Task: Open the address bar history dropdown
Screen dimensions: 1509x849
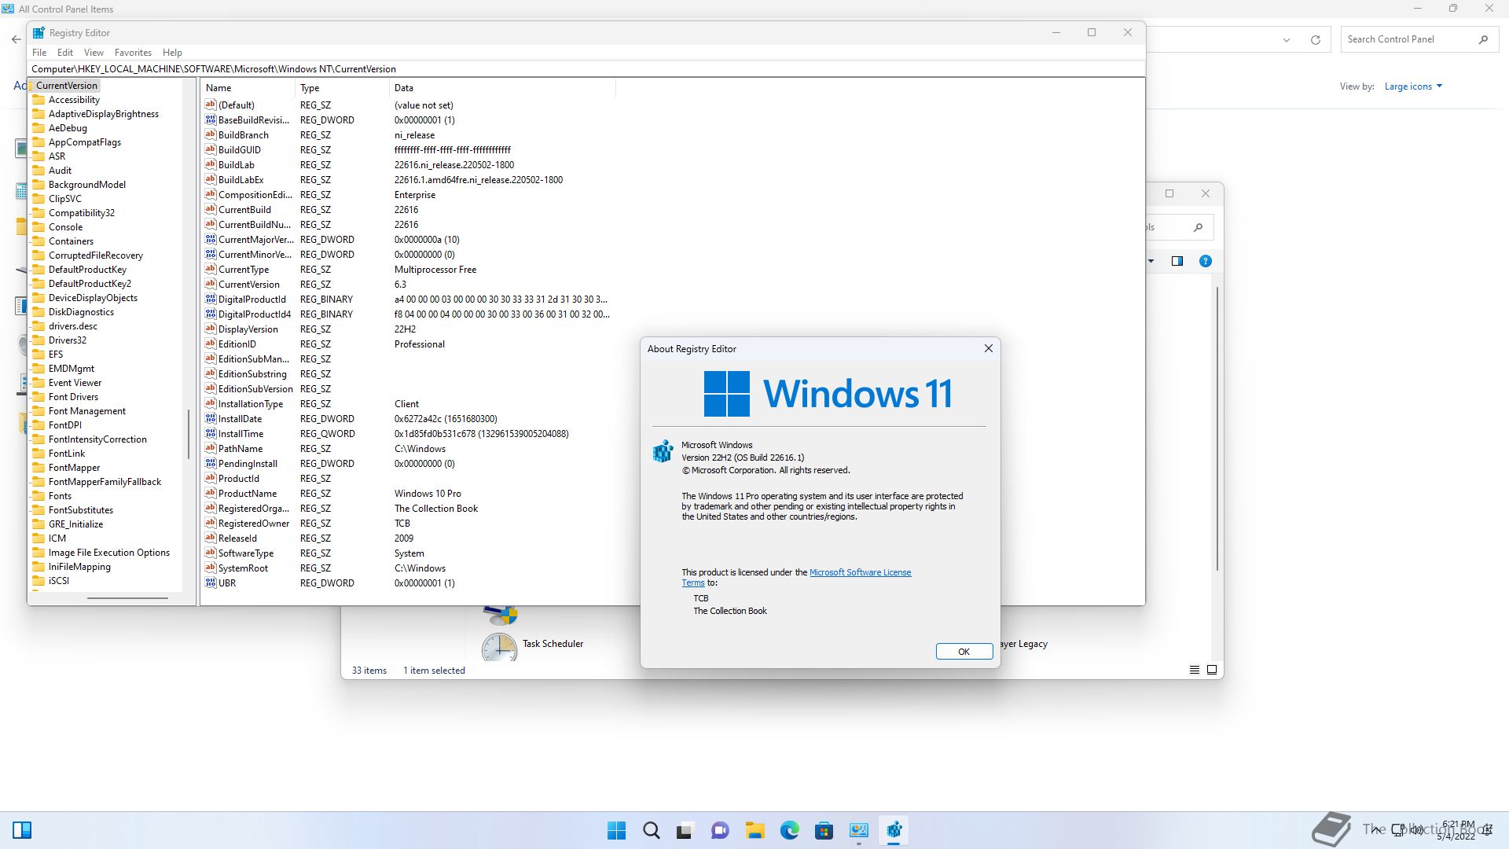Action: click(x=1287, y=39)
